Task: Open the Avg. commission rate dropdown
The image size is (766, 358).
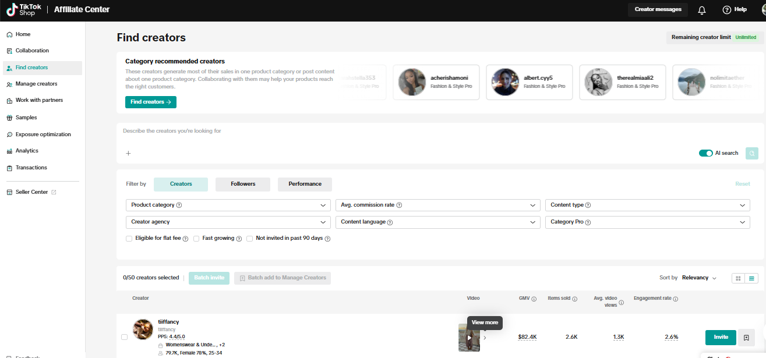Action: (x=438, y=205)
